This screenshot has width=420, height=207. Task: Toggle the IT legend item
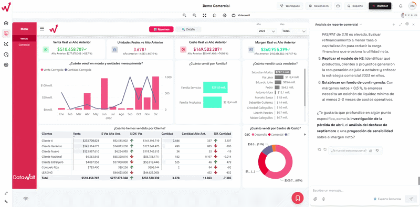287,135
